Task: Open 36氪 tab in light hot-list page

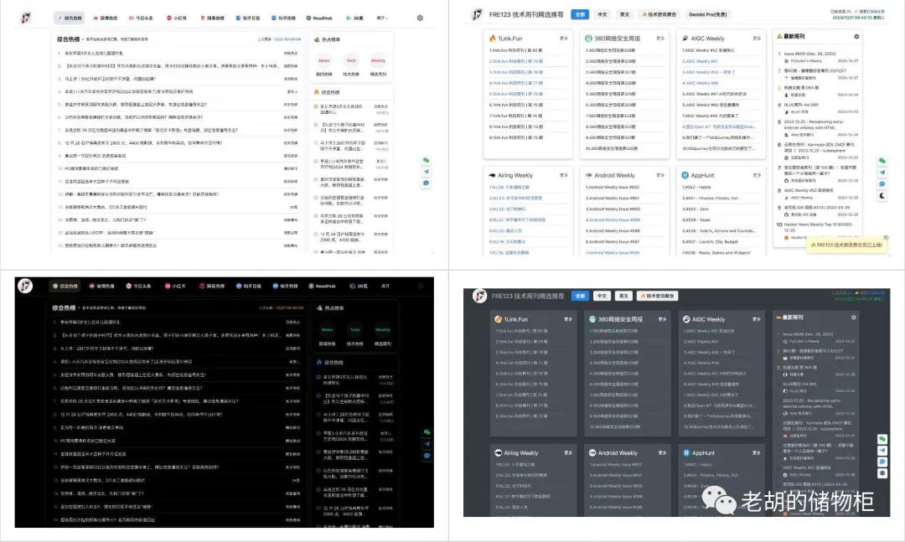Action: (x=354, y=18)
